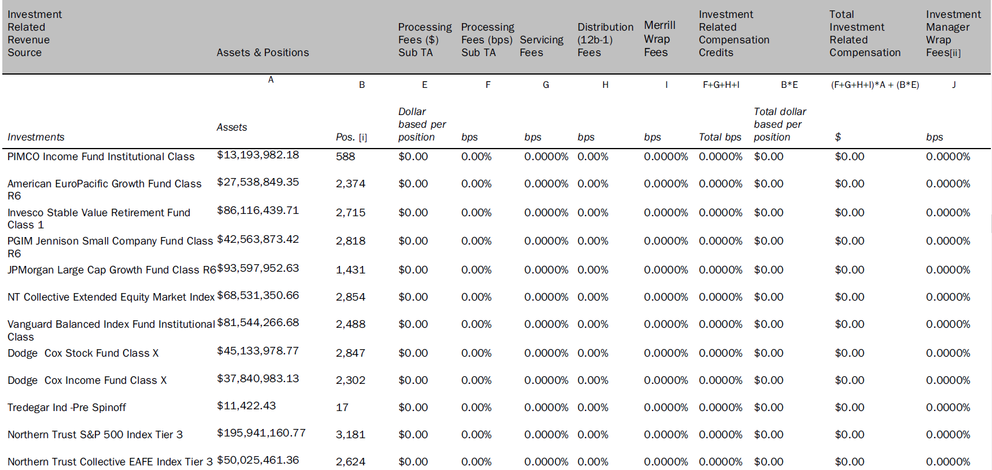Click the formula label 'F+G+H+I'
This screenshot has width=992, height=470.
721,85
